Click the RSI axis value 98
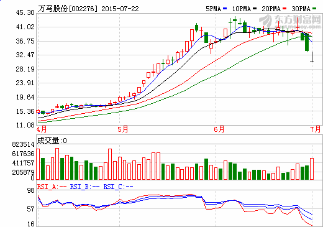 [x=31, y=190]
